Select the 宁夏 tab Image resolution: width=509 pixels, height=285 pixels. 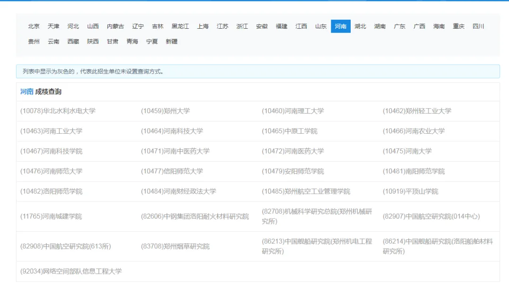click(x=152, y=41)
